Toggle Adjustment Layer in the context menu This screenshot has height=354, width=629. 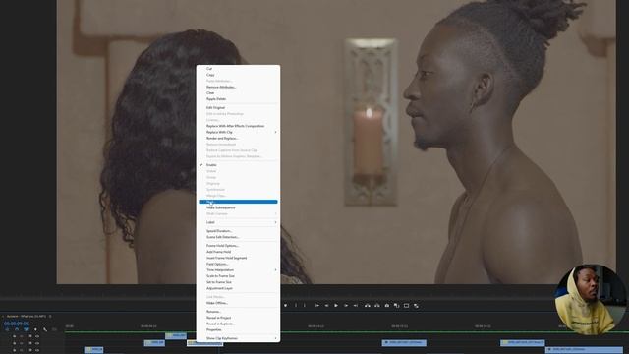coord(238,288)
